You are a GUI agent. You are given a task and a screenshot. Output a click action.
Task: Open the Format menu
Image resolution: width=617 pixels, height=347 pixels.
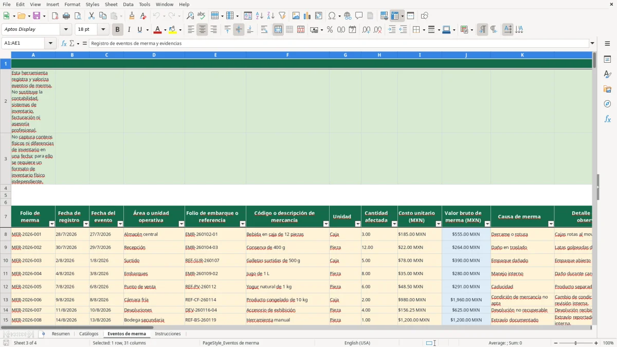tap(72, 4)
